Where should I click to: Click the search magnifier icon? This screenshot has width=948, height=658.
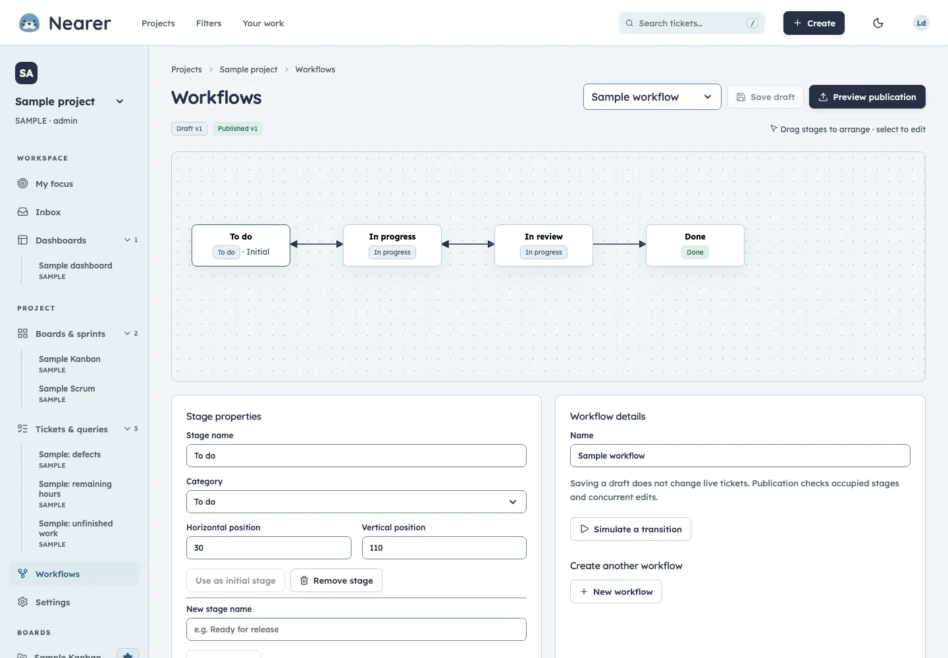click(629, 23)
